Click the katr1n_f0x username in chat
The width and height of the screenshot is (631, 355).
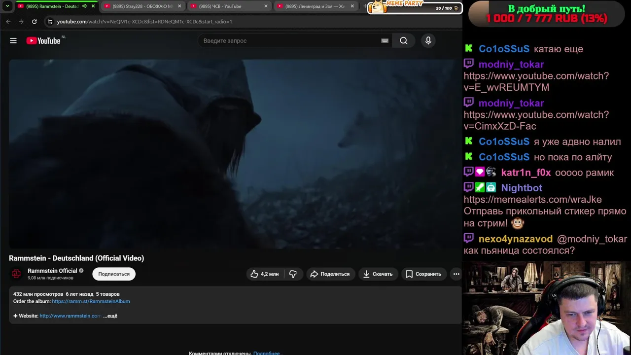pyautogui.click(x=526, y=173)
